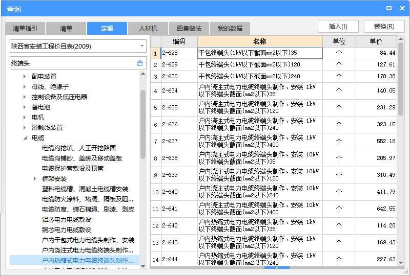Select 铝芯电力电缆敷设 tree item
410x276 pixels.
[x=67, y=219]
